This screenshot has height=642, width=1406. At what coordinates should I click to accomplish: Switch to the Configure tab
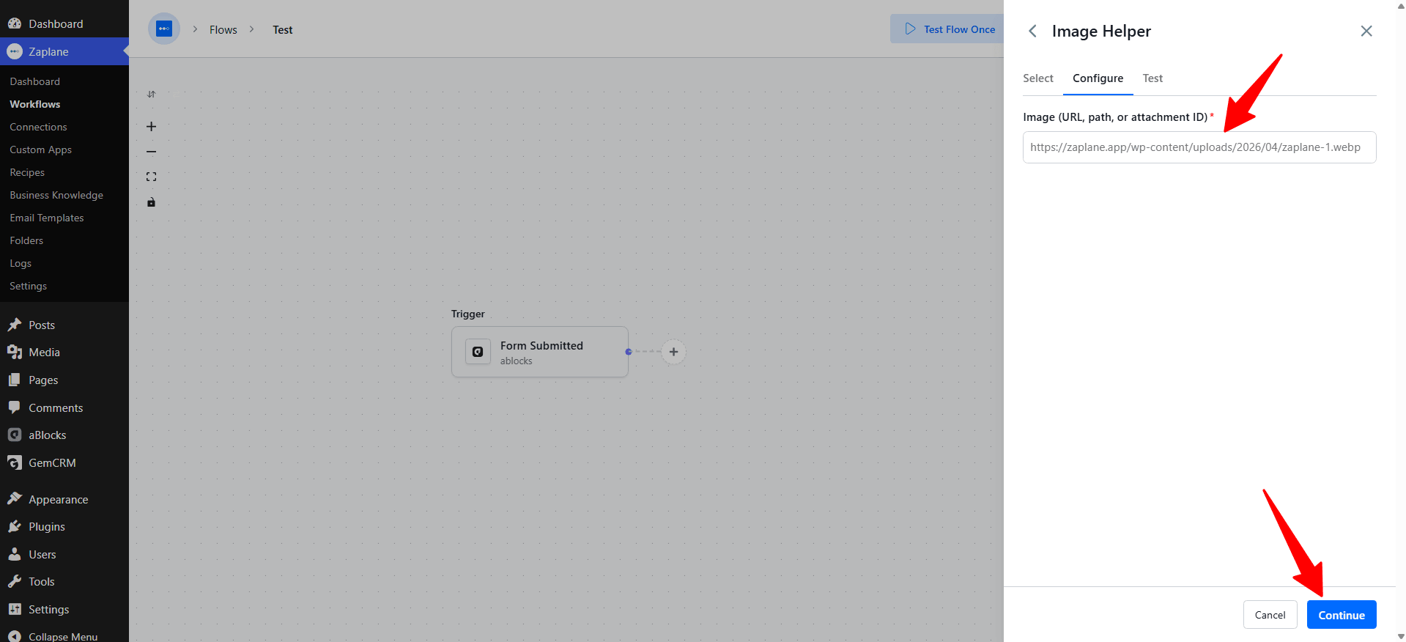(x=1098, y=78)
